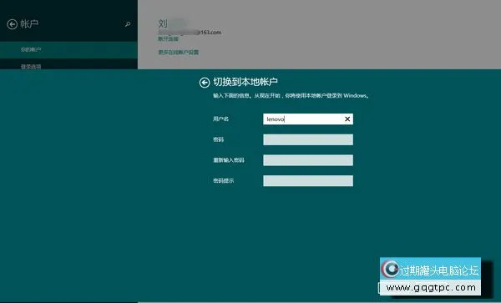Click the 切换到本地帐户 title text

click(245, 82)
